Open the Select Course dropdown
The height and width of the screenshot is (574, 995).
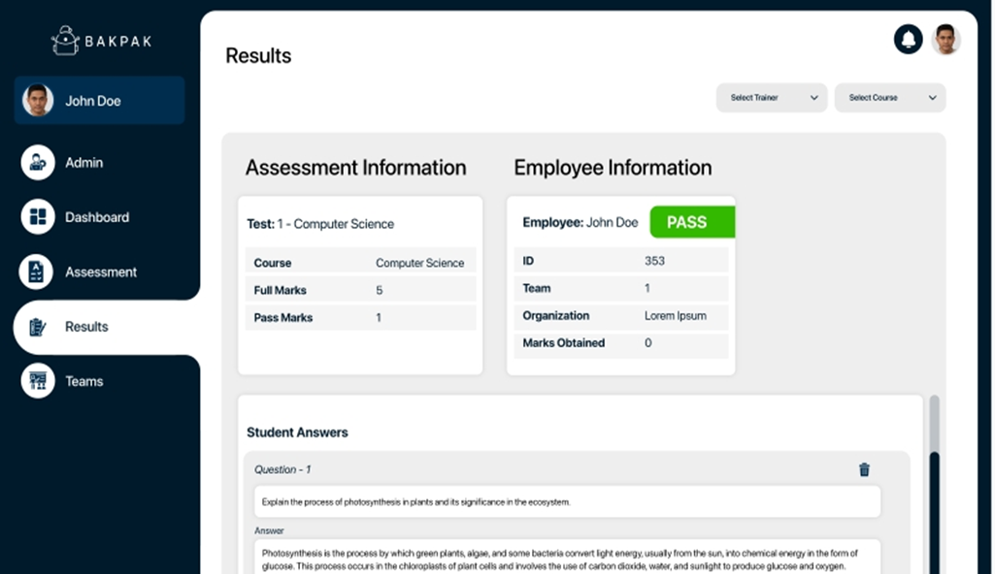click(889, 98)
